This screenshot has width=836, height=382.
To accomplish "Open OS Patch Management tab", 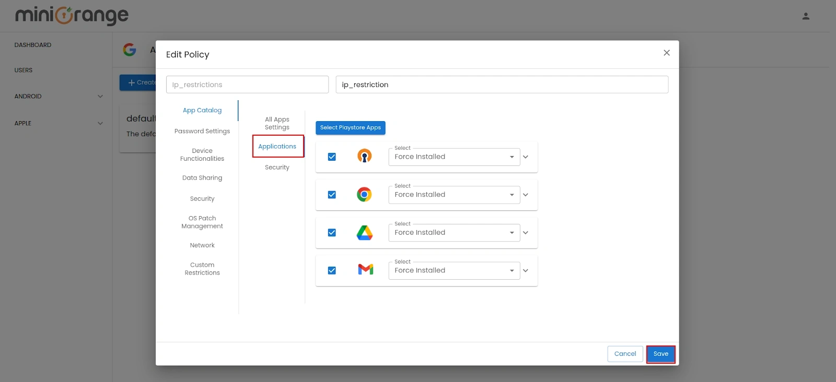I will (x=202, y=222).
